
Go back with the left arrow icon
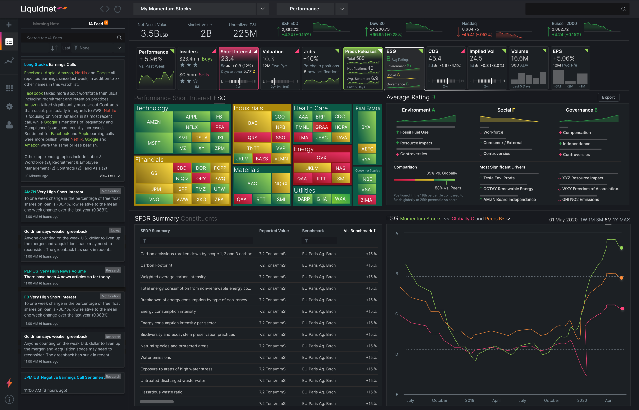coord(102,9)
